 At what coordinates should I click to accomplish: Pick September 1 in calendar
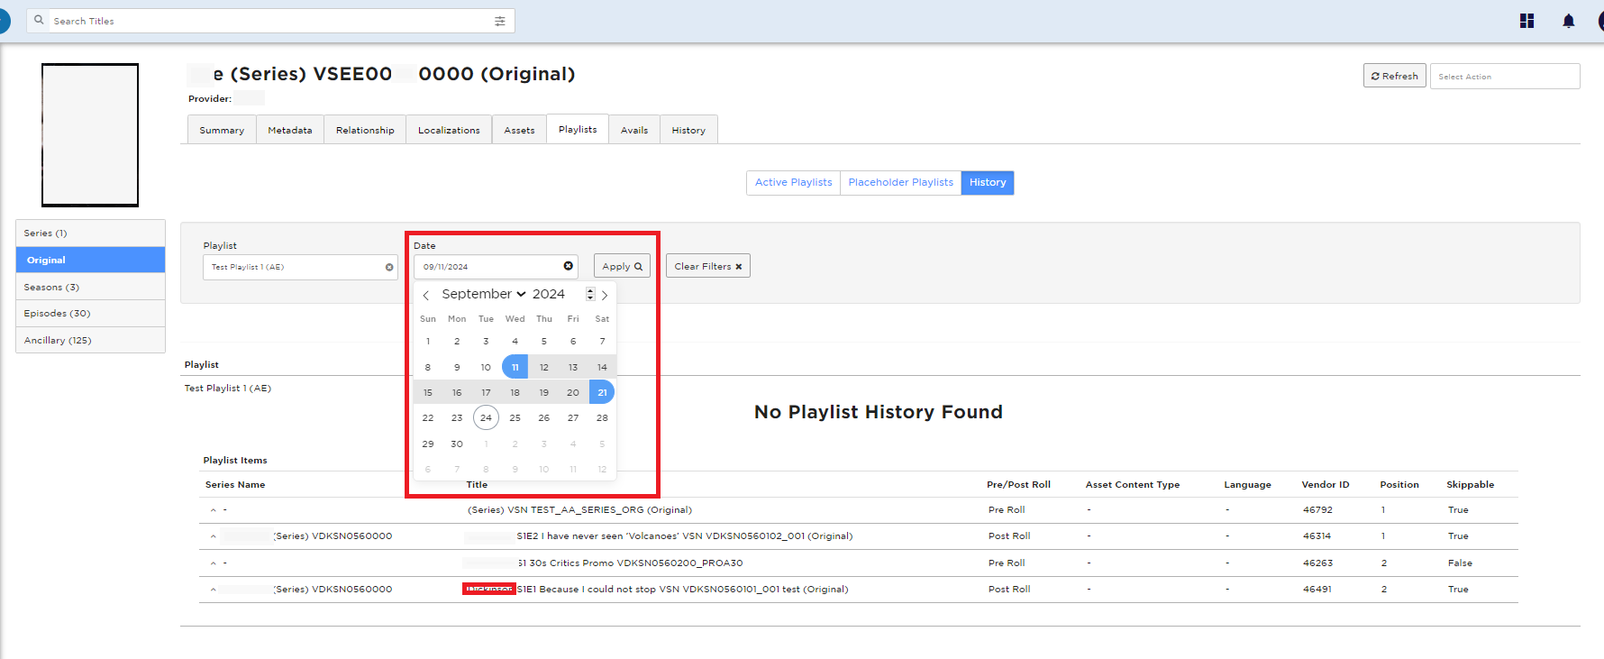(x=428, y=341)
